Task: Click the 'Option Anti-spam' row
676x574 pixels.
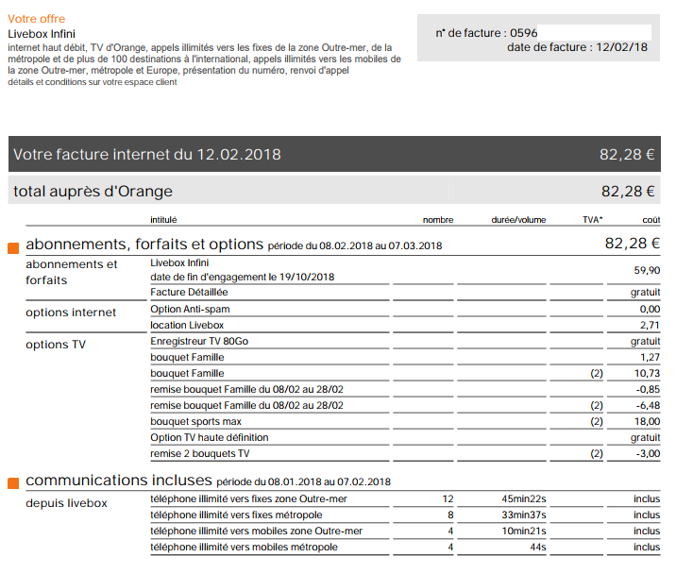Action: (405, 310)
